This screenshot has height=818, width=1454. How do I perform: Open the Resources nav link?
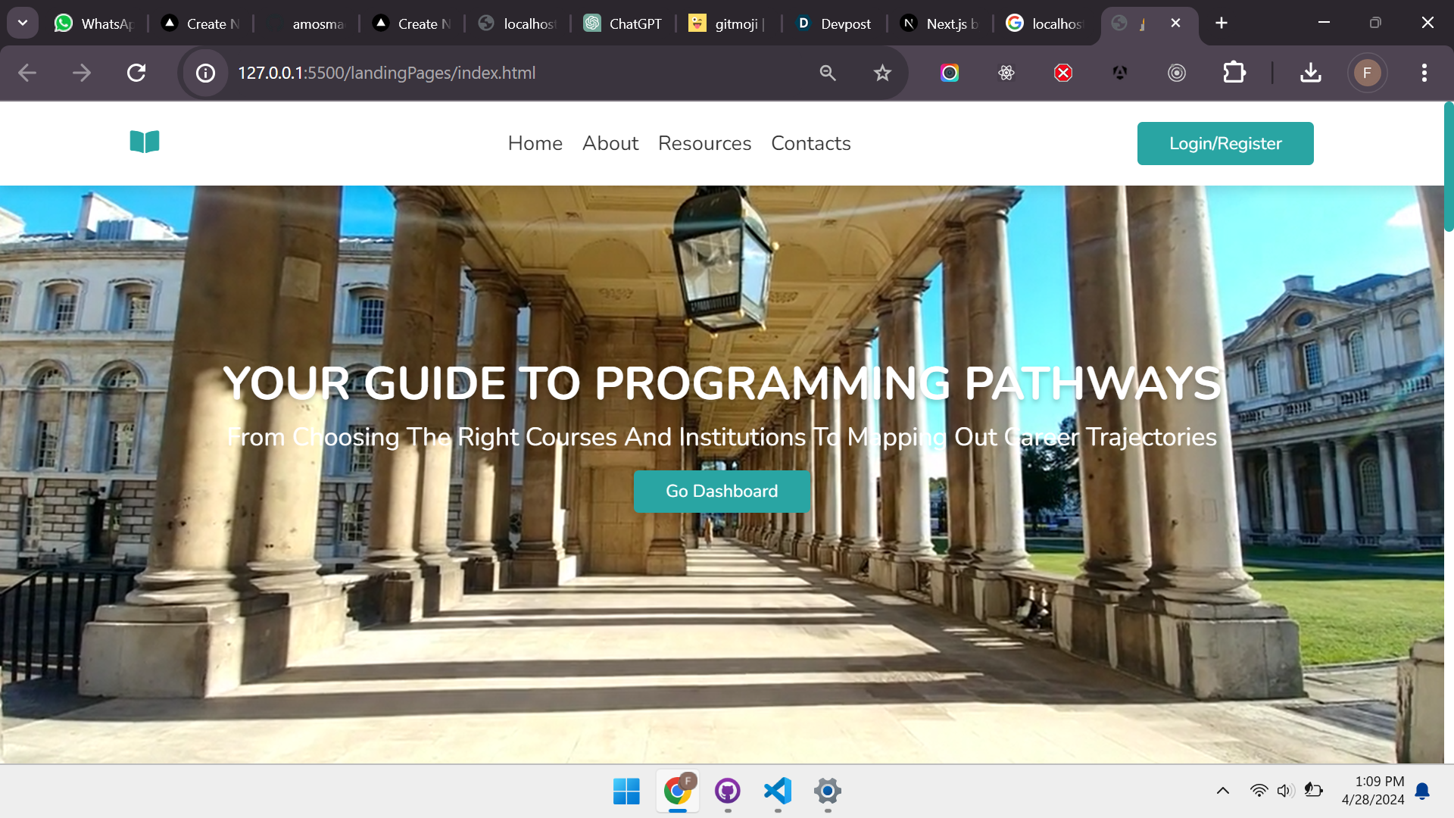coord(704,143)
